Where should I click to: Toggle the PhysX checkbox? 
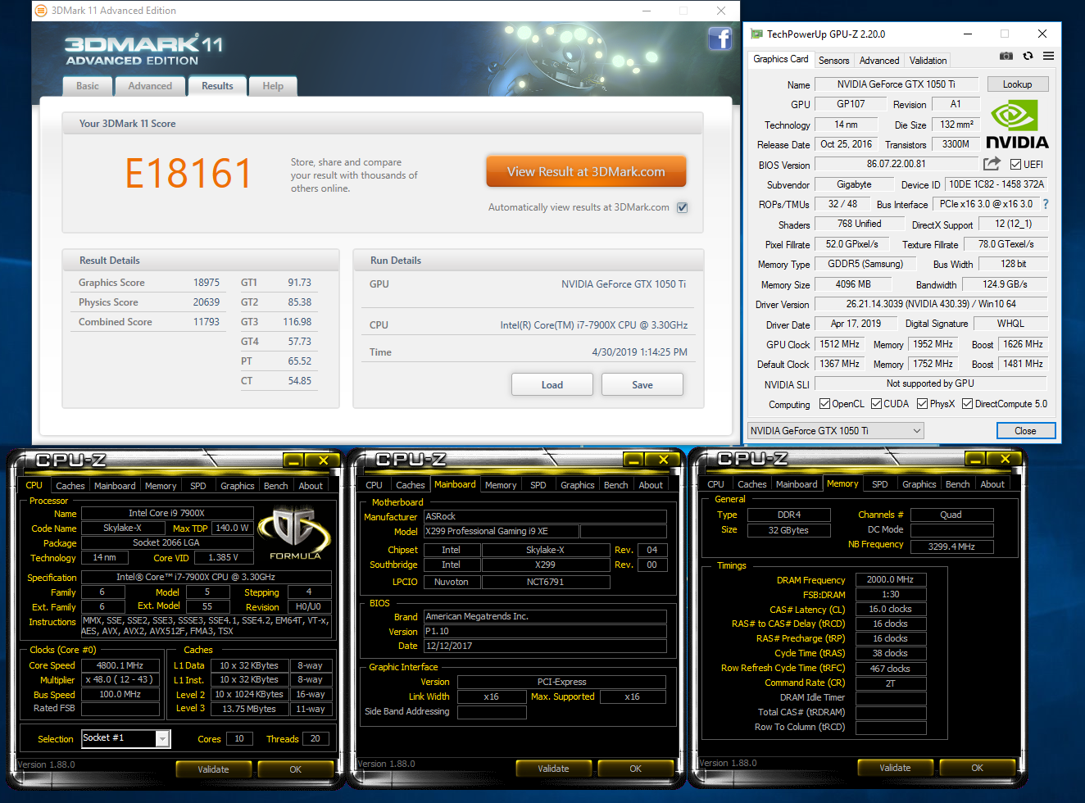pos(922,404)
